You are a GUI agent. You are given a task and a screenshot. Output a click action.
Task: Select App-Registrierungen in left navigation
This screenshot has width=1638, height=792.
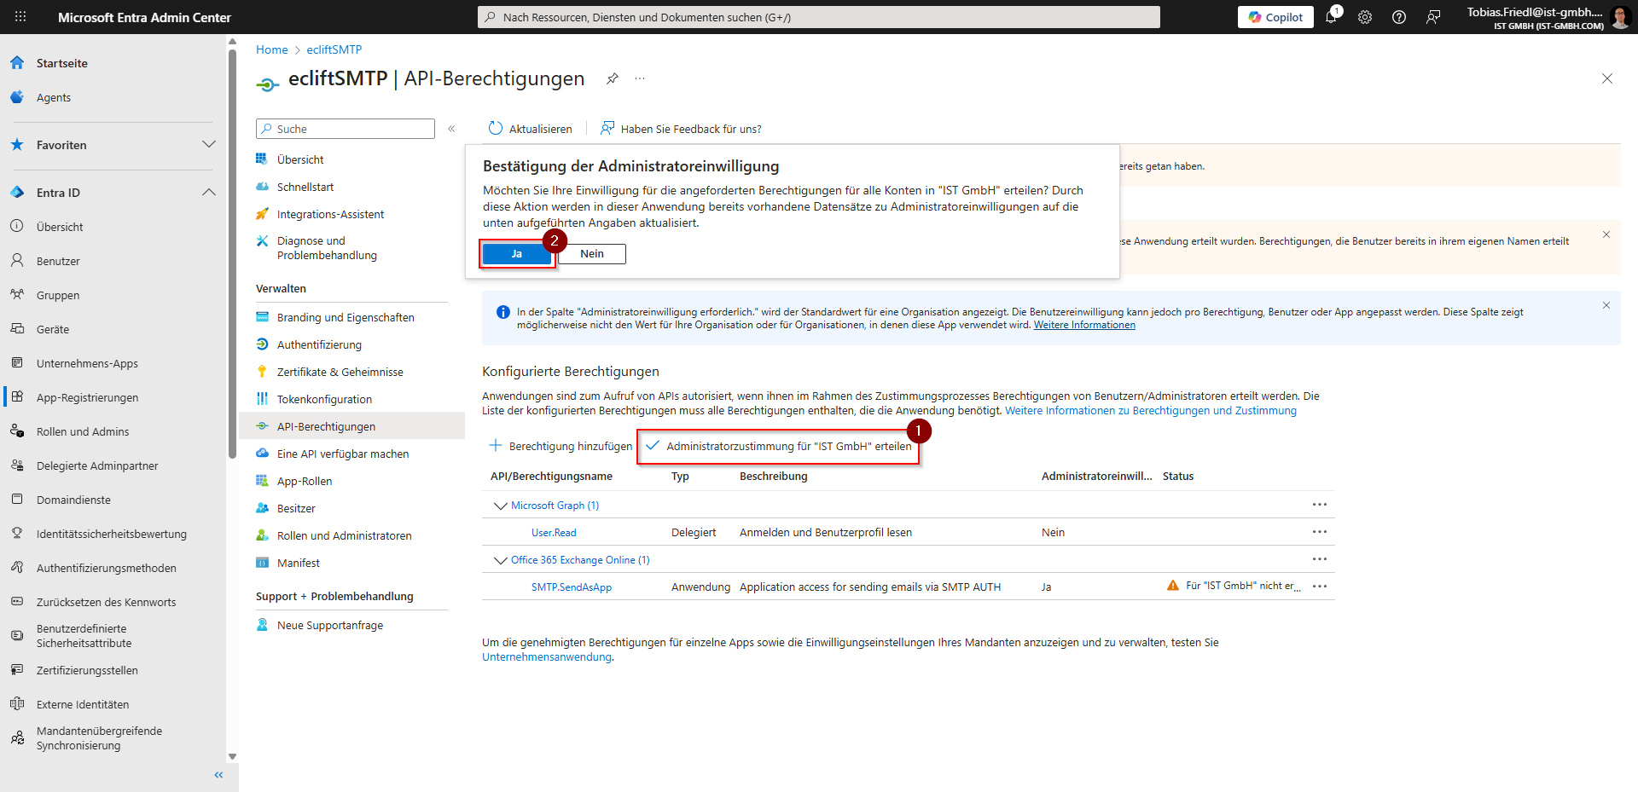coord(87,397)
